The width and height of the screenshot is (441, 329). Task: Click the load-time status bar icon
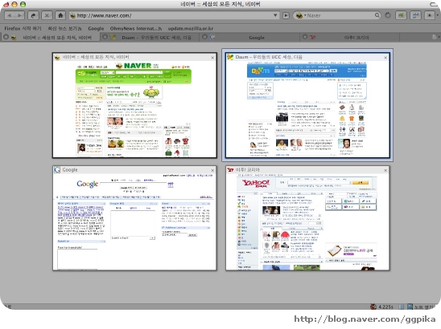point(373,307)
